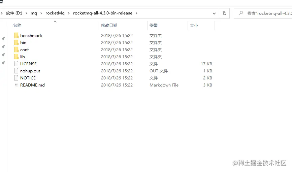
Task: Select the conf folder icon
Action: (x=16, y=49)
